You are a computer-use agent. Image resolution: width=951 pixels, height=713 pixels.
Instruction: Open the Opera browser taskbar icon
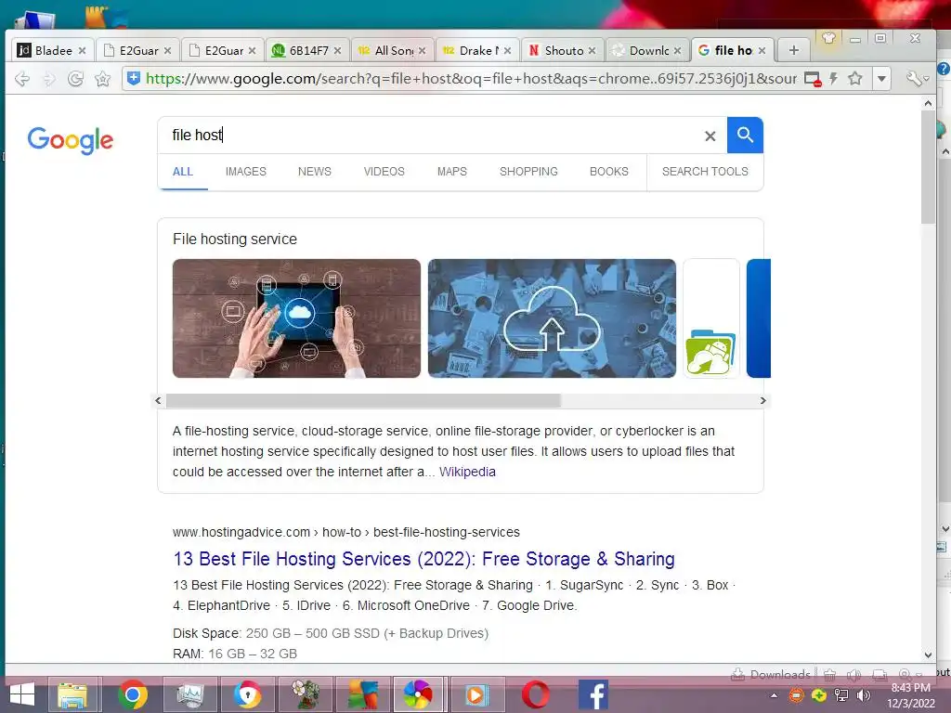(536, 694)
